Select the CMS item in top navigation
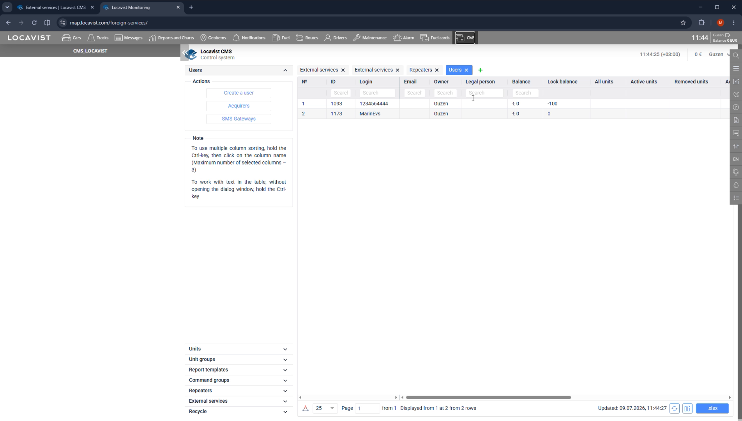The width and height of the screenshot is (742, 421). coord(465,38)
